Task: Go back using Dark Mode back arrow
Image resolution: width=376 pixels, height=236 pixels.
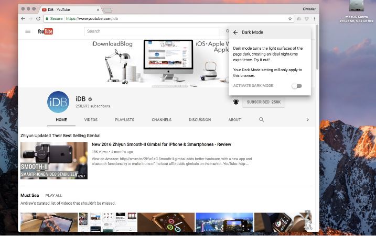Action: tap(235, 32)
